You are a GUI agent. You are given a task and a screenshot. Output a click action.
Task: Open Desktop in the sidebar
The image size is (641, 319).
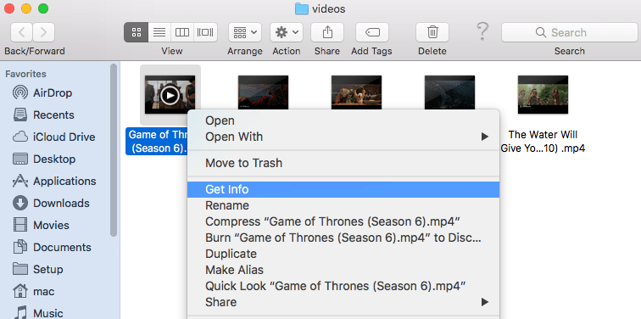tap(53, 159)
